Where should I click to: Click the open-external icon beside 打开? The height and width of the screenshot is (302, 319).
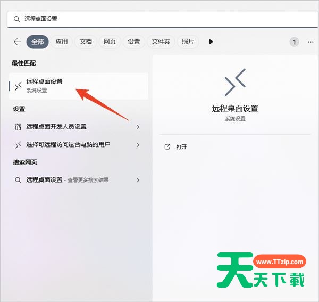pyautogui.click(x=167, y=146)
